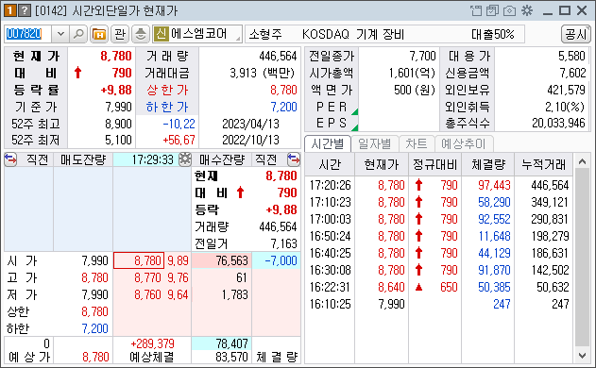
Task: Click the 누적거래 column header
Action: point(543,164)
